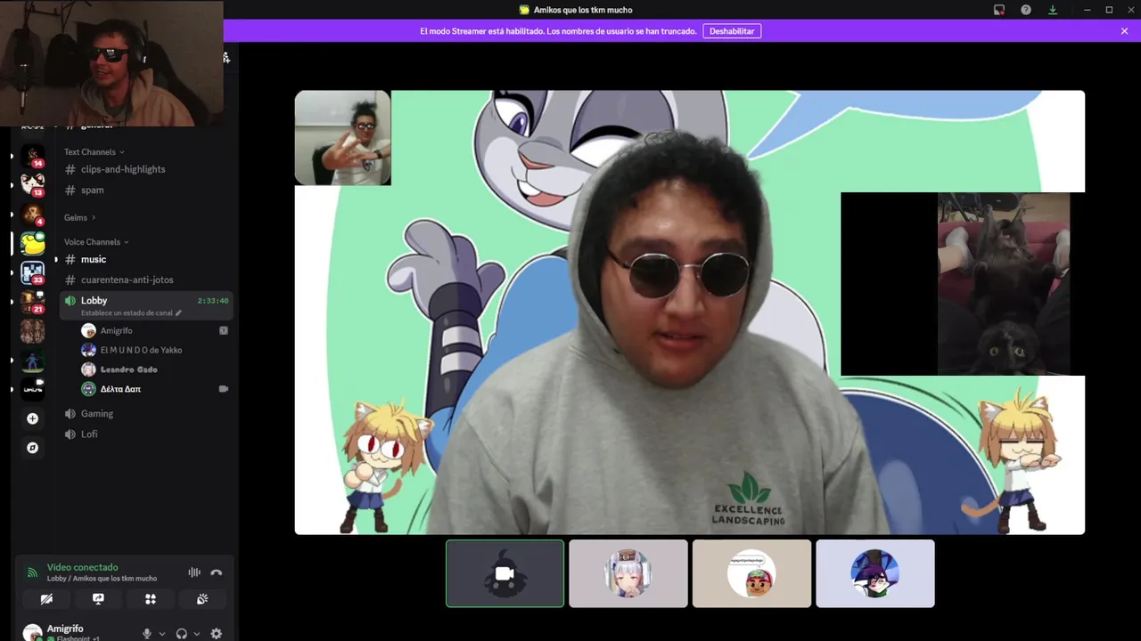This screenshot has width=1141, height=641.
Task: Turn on camera in voice panel
Action: pyautogui.click(x=46, y=599)
